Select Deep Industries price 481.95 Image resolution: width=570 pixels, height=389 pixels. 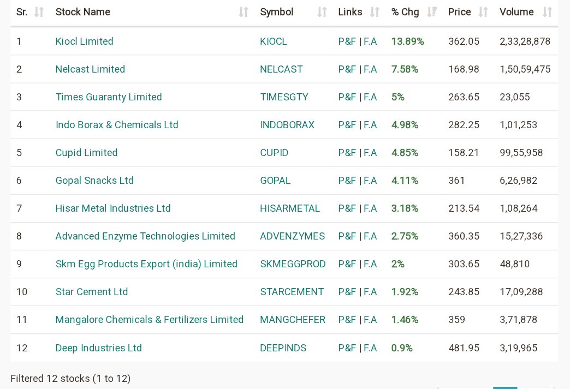point(464,348)
